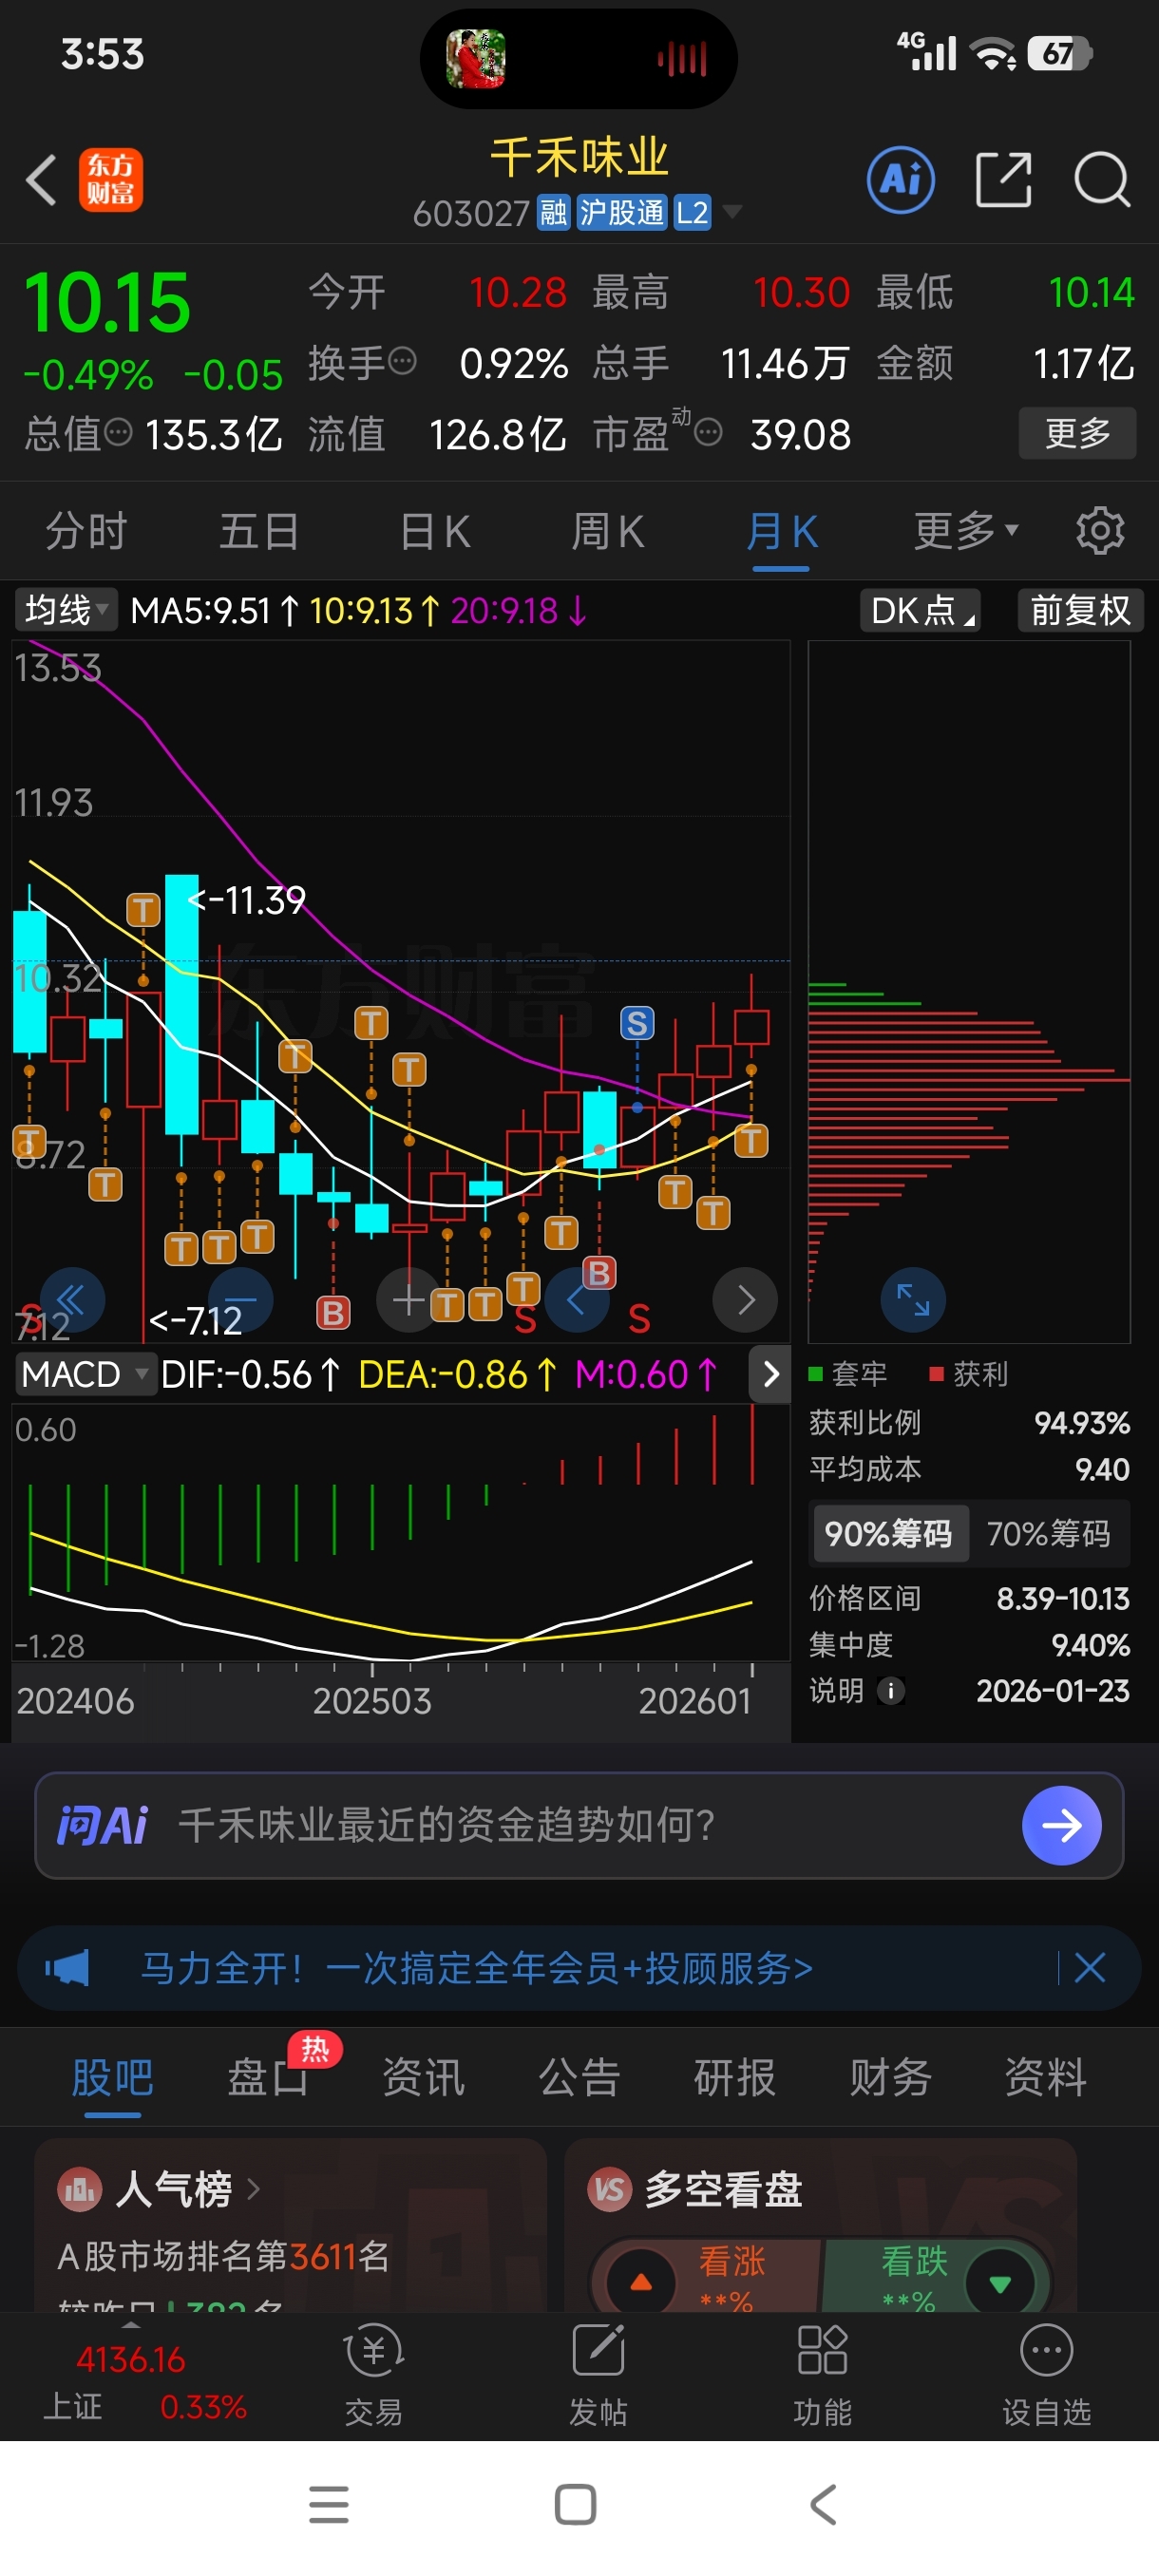Screen dimensions: 1159x2576
Task: Tap the L2 badge
Action: [x=692, y=212]
